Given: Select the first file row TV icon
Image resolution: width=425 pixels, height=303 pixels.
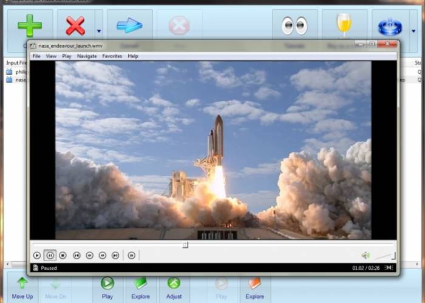Looking at the screenshot, I should pos(9,72).
